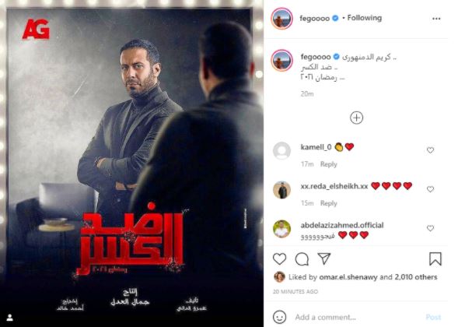
Task: Like abdelazizahmed.official's comment heart
Action: pos(430,228)
